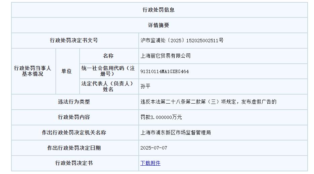This screenshot has width=314, height=174.
Task: Click the 行政处罚当事人基本情况 cell
Action: click(x=33, y=71)
